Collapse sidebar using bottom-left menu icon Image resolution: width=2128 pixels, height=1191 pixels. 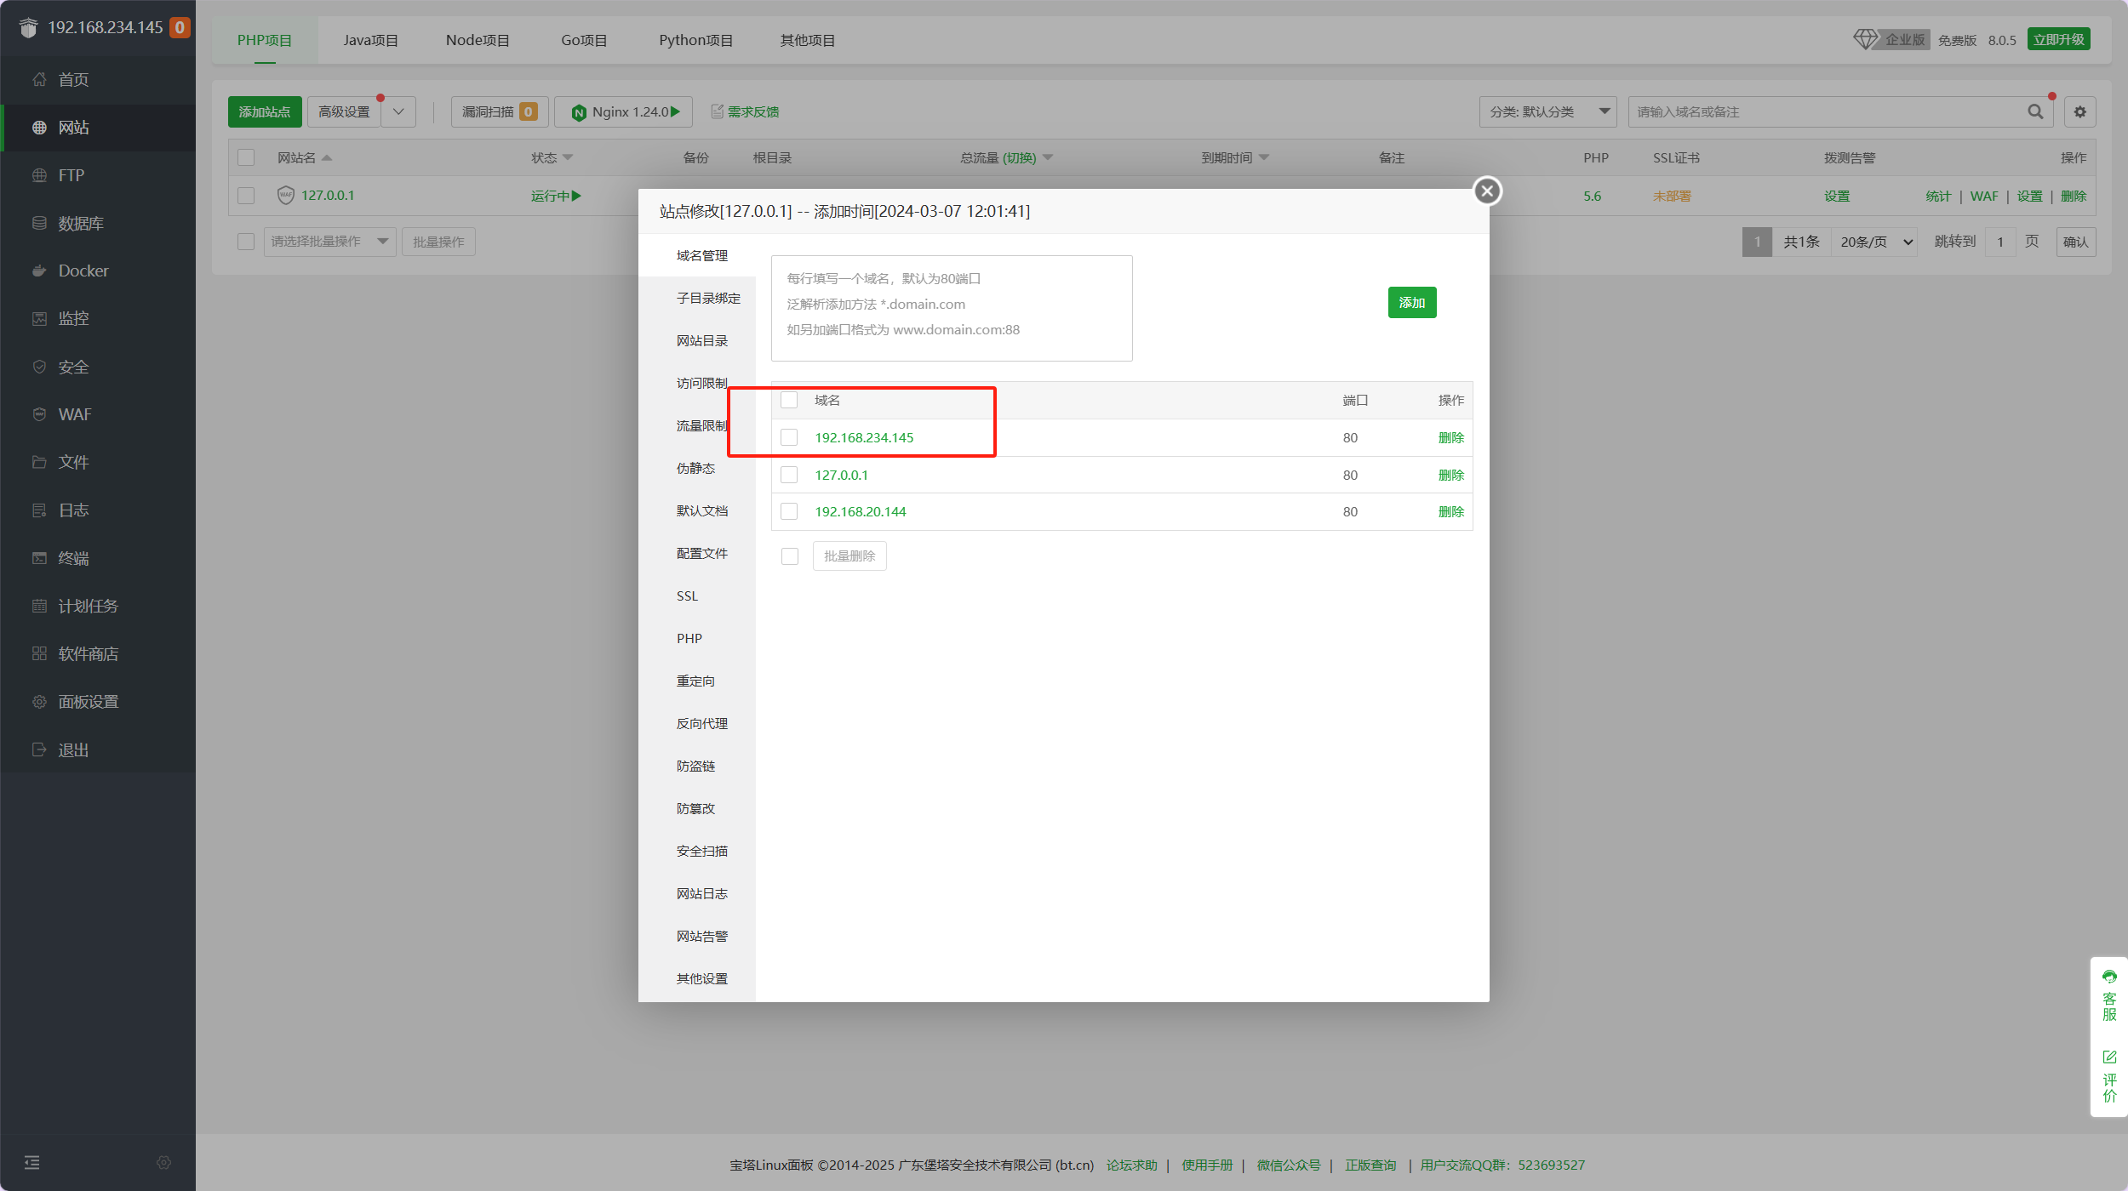click(31, 1162)
